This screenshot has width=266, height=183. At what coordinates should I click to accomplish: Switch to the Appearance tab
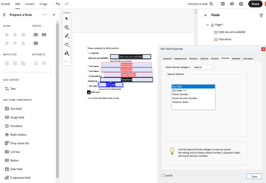pyautogui.click(x=180, y=58)
